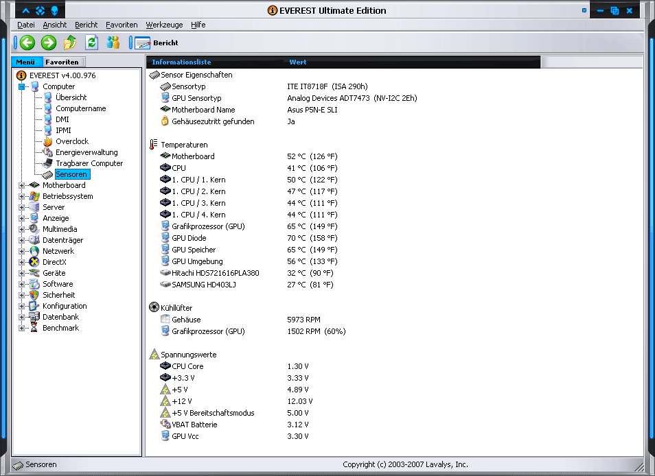655x476 pixels.
Task: Click the Netzwerk globe icon
Action: tap(34, 251)
